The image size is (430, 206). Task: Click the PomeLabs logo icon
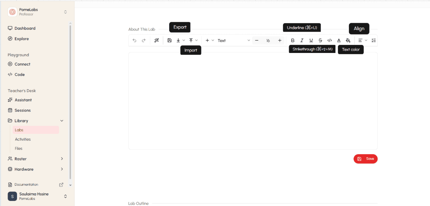coord(12,12)
